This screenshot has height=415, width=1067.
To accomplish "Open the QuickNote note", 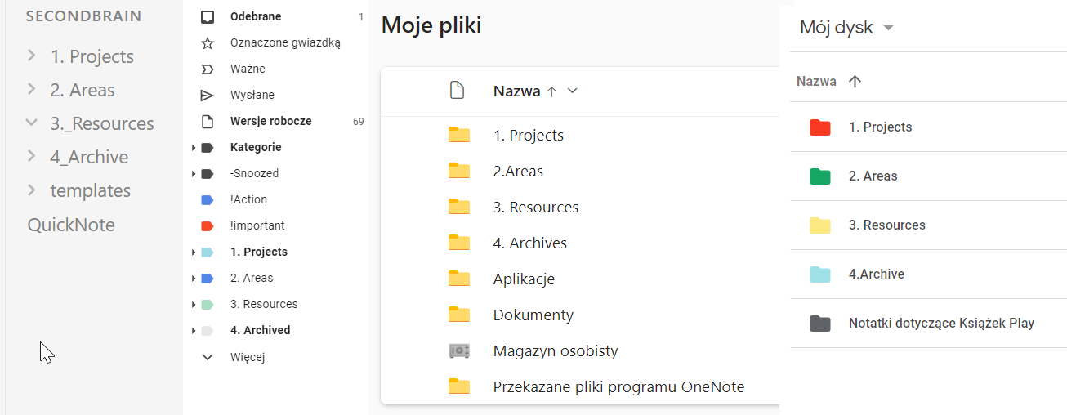I will pos(71,225).
